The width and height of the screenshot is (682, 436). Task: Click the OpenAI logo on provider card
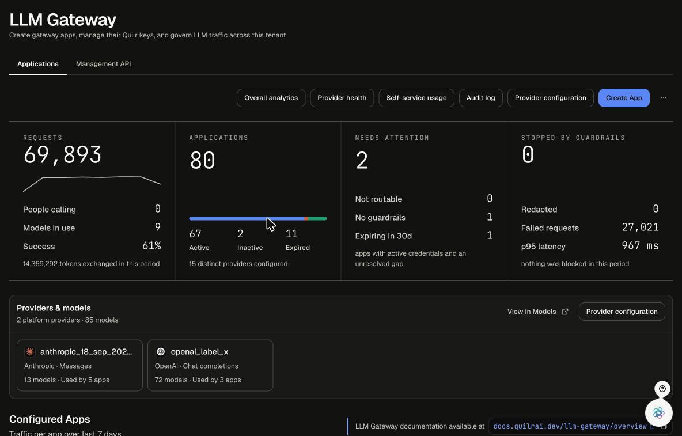[161, 352]
